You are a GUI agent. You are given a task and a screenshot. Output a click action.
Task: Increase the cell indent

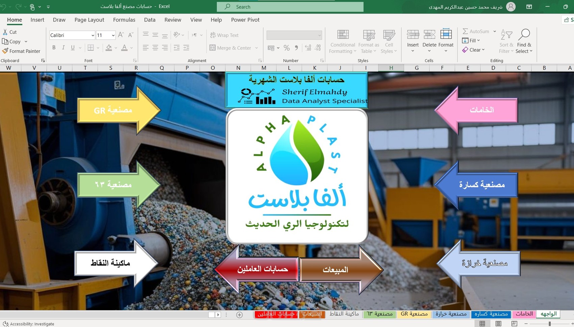pos(186,48)
